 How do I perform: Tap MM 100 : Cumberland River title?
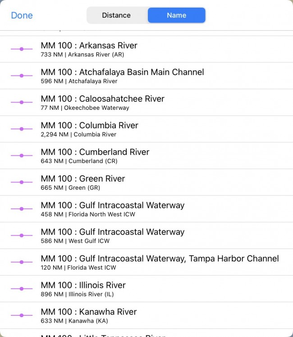tap(95, 152)
